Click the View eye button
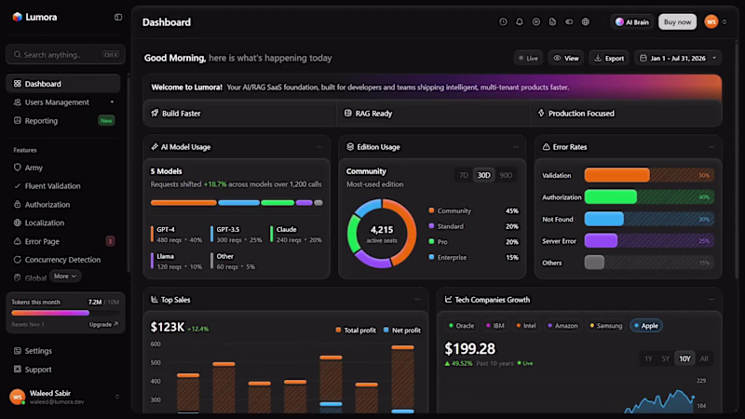The height and width of the screenshot is (419, 745). (x=566, y=58)
